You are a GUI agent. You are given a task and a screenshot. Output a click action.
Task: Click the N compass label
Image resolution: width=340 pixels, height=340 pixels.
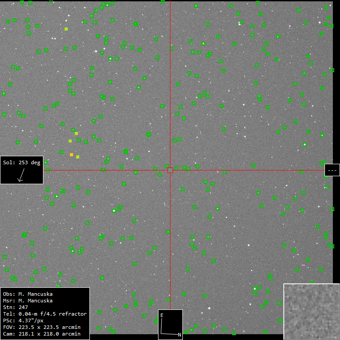point(179,335)
